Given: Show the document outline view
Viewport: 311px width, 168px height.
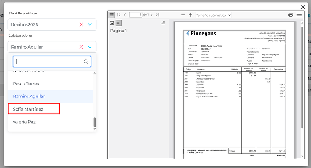Looking at the screenshot, I should click(x=119, y=23).
